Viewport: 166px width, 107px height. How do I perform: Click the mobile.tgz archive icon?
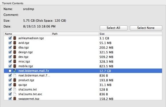point(15,66)
